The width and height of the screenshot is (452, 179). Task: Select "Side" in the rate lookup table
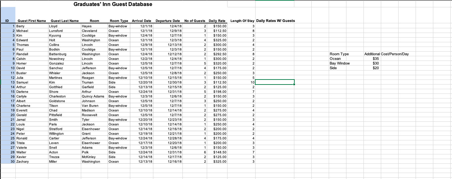[x=333, y=68]
